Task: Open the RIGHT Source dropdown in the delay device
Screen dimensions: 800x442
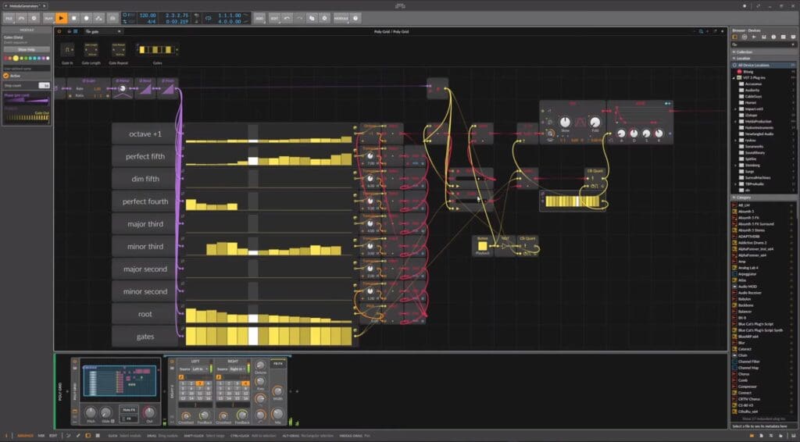Action: (237, 369)
